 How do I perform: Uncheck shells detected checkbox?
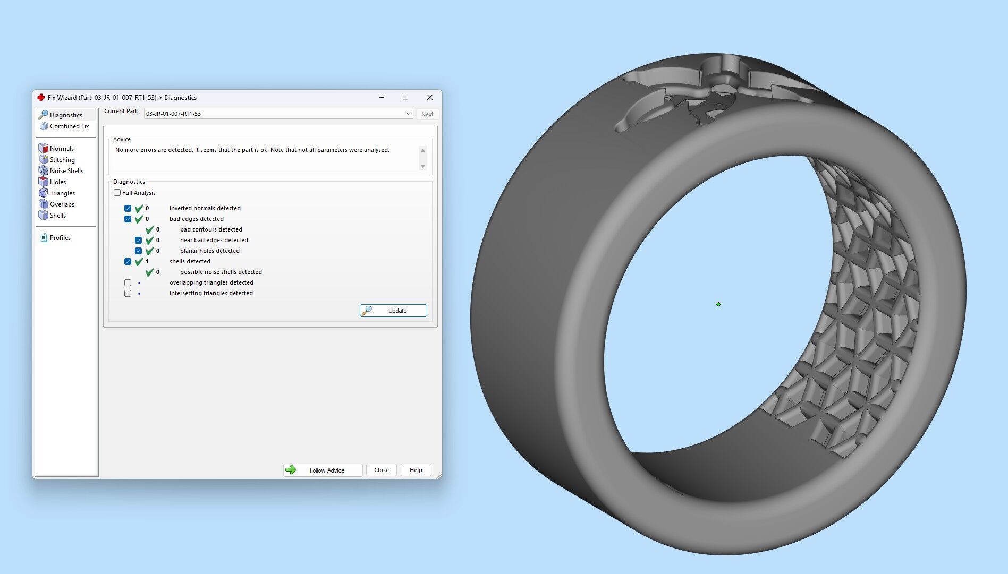[128, 261]
